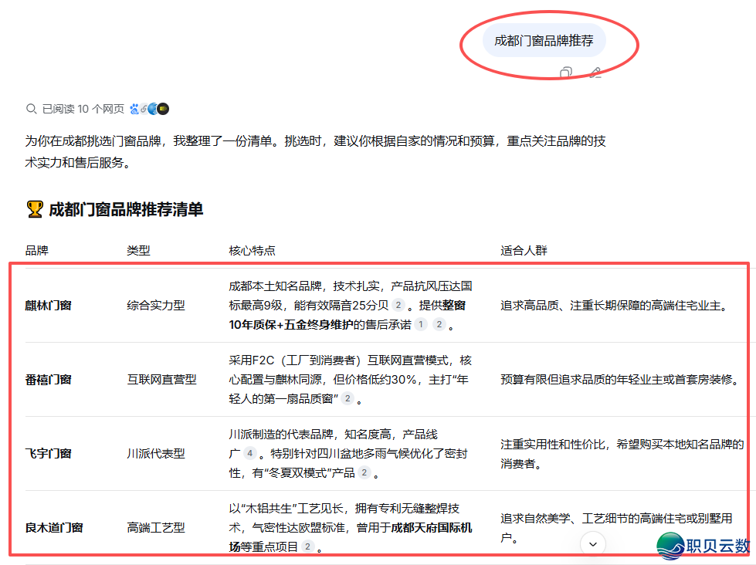Open citation 2 in the 良木道门窗 row
This screenshot has height=565, width=756.
(x=308, y=546)
